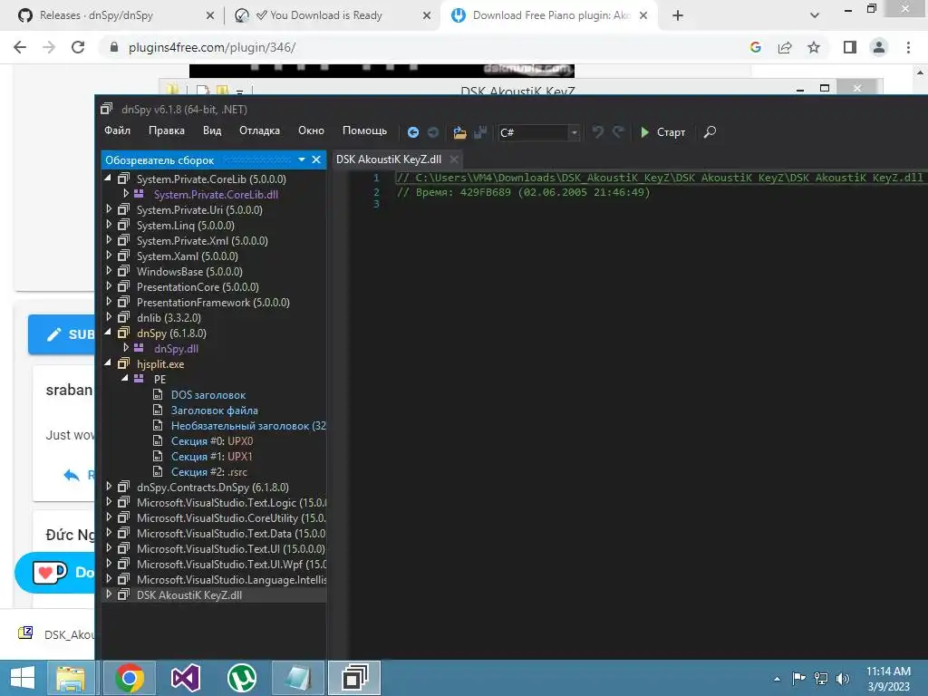Select Секция #1: UPX1

pos(212,457)
